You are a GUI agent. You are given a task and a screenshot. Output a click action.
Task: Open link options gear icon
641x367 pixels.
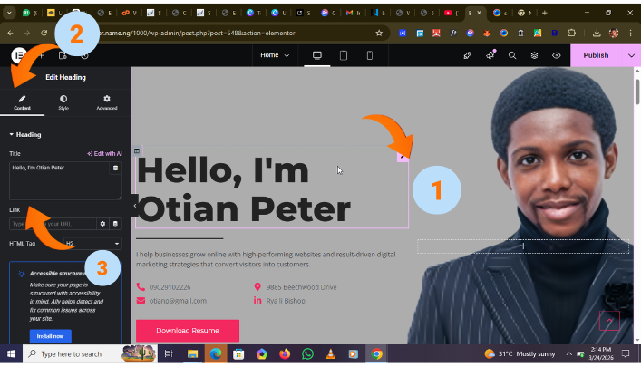(x=102, y=223)
